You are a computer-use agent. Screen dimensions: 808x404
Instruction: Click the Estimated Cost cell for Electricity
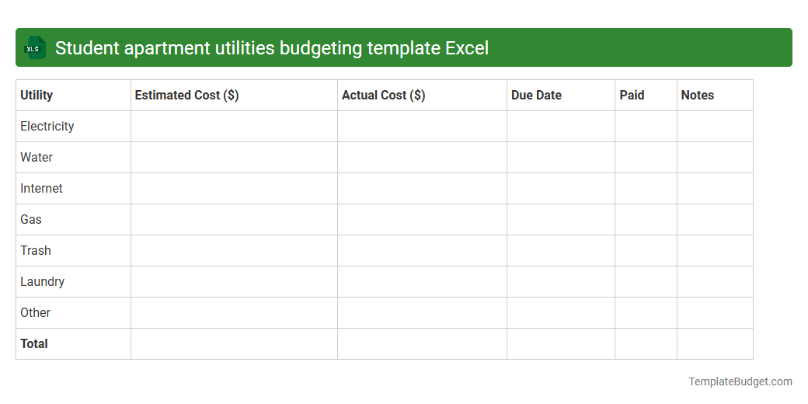click(234, 126)
